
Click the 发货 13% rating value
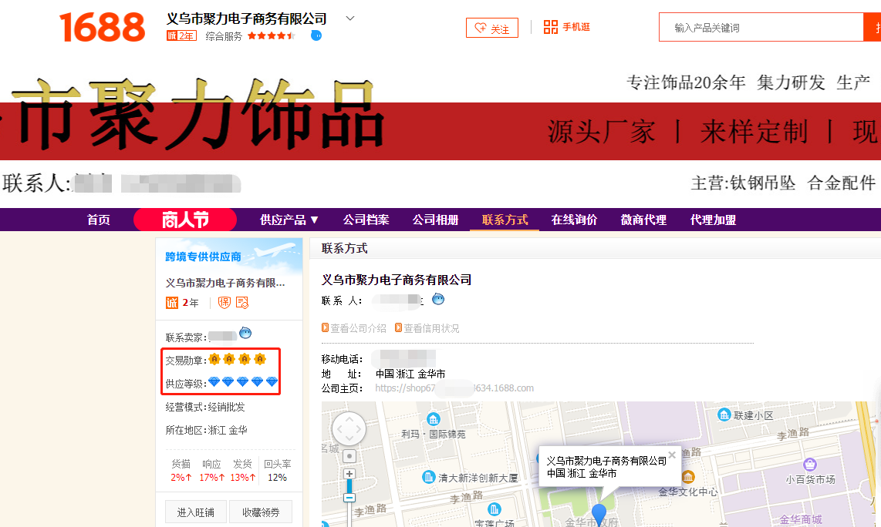[x=243, y=478]
